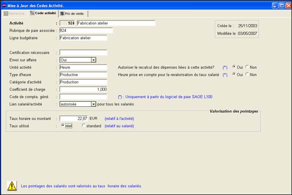Click the Coefficient de charge field
Image resolution: width=292 pixels, height=195 pixels.
click(x=83, y=89)
